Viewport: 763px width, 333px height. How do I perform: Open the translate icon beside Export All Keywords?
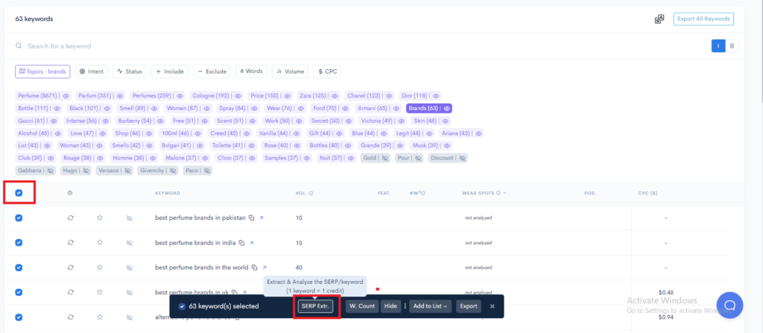pos(659,19)
